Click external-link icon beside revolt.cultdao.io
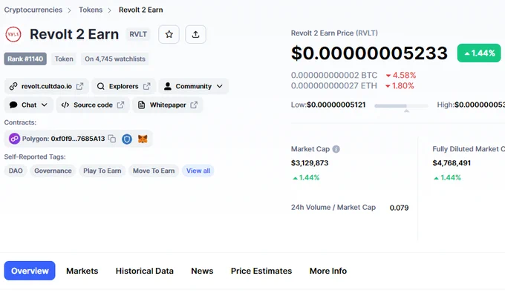The height and width of the screenshot is (293, 505). coord(80,86)
